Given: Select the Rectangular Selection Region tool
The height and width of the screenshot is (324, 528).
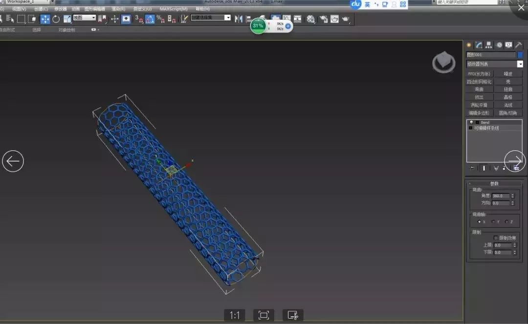Looking at the screenshot, I should click(x=21, y=19).
